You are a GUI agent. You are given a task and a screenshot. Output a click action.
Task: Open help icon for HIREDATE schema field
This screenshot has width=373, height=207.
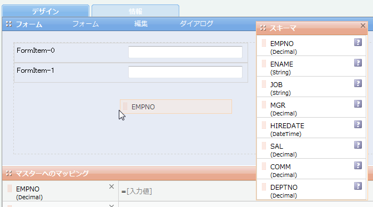point(358,124)
